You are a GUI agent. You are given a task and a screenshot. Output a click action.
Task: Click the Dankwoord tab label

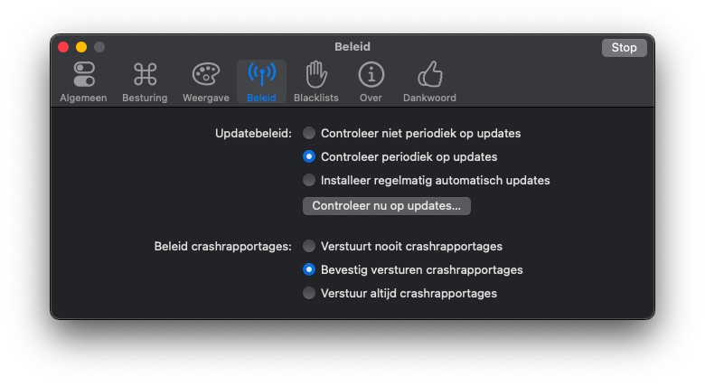click(429, 98)
